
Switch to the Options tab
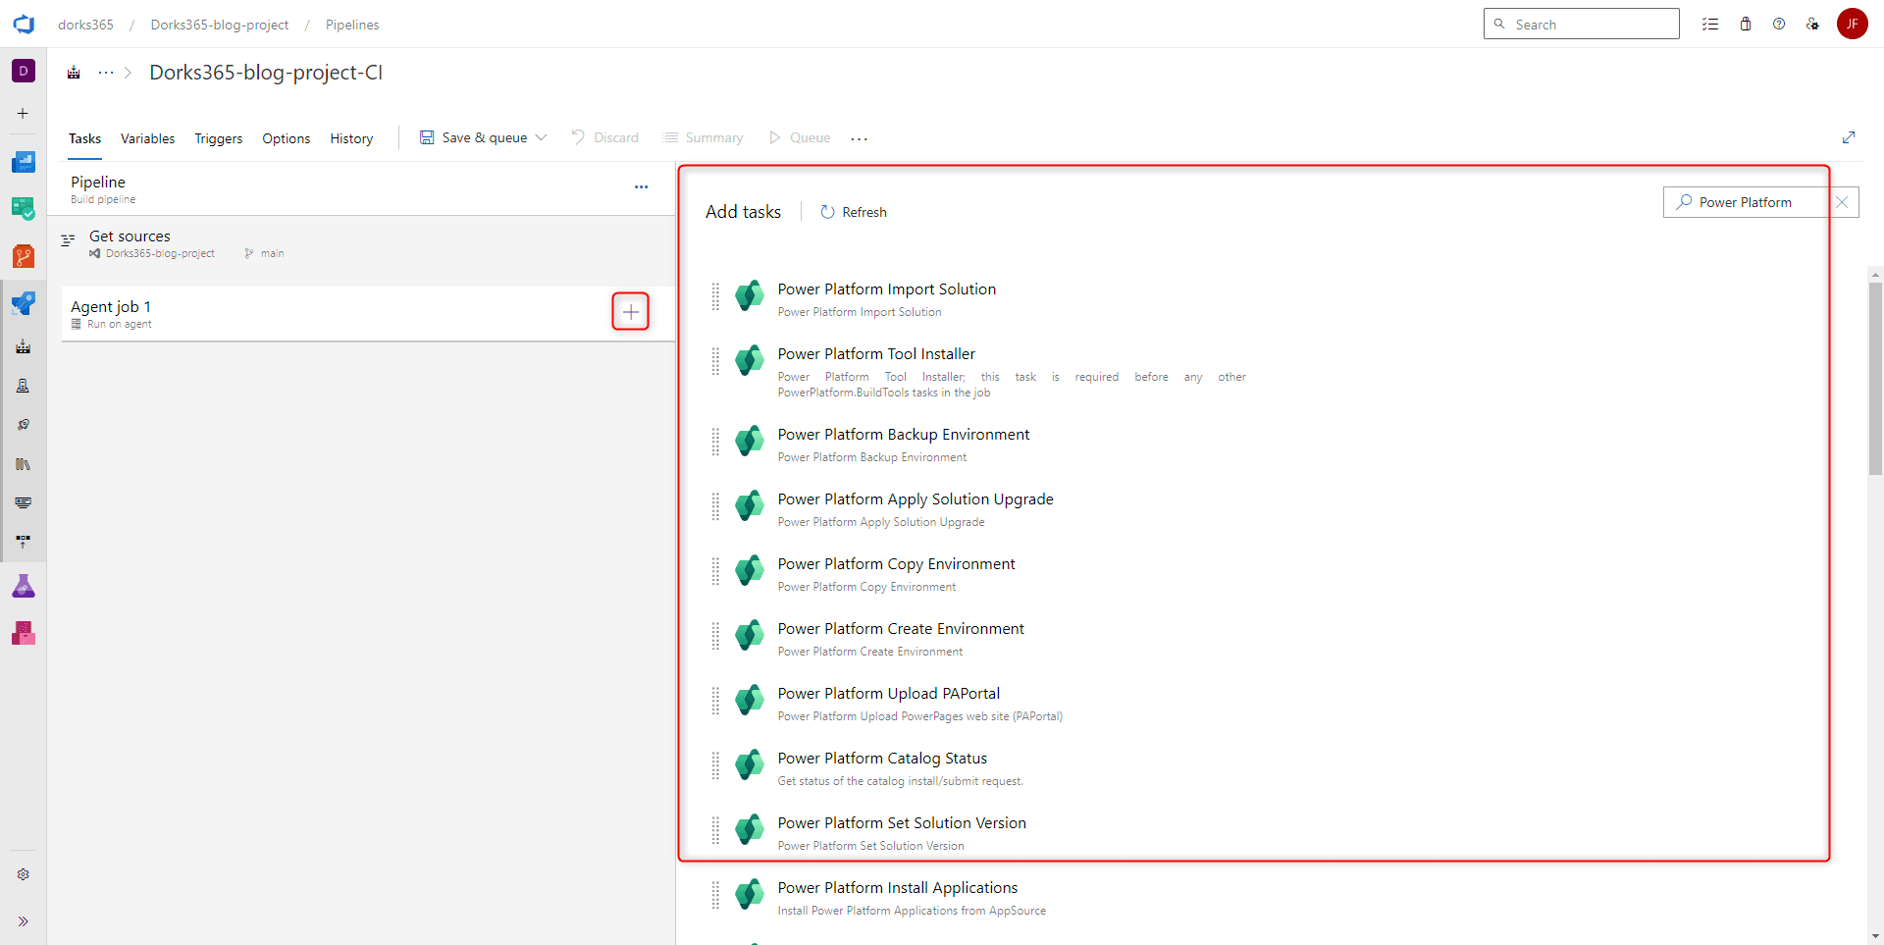(x=287, y=138)
